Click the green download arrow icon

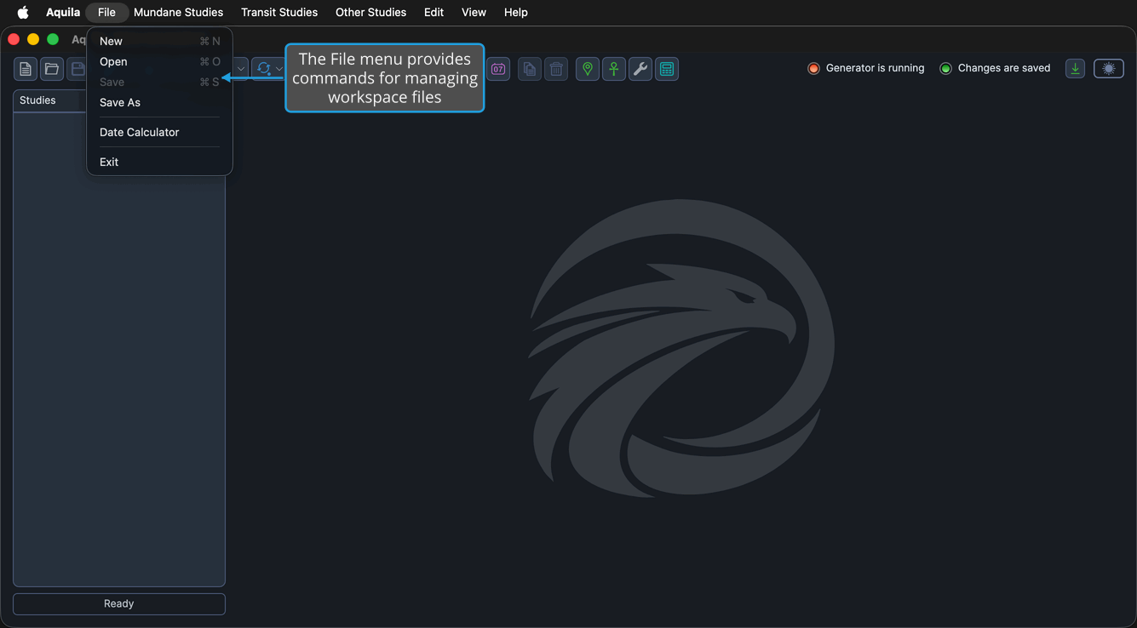[x=1076, y=69]
